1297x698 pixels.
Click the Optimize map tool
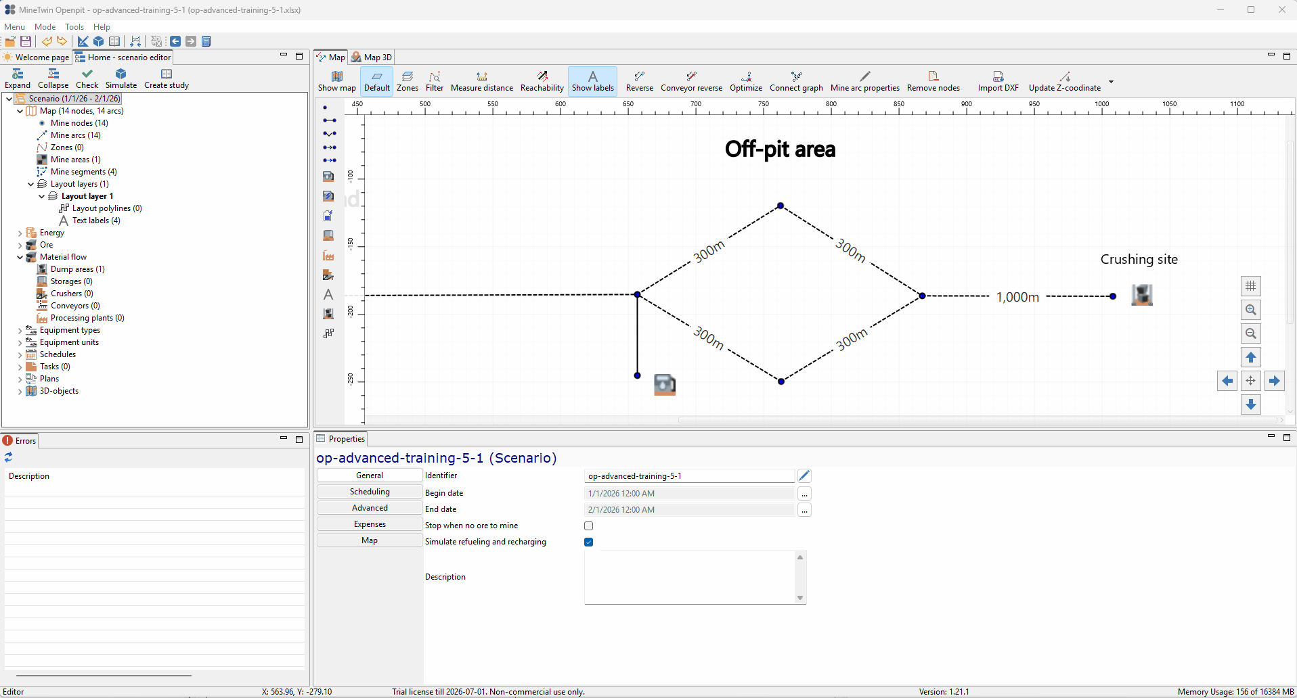point(746,81)
